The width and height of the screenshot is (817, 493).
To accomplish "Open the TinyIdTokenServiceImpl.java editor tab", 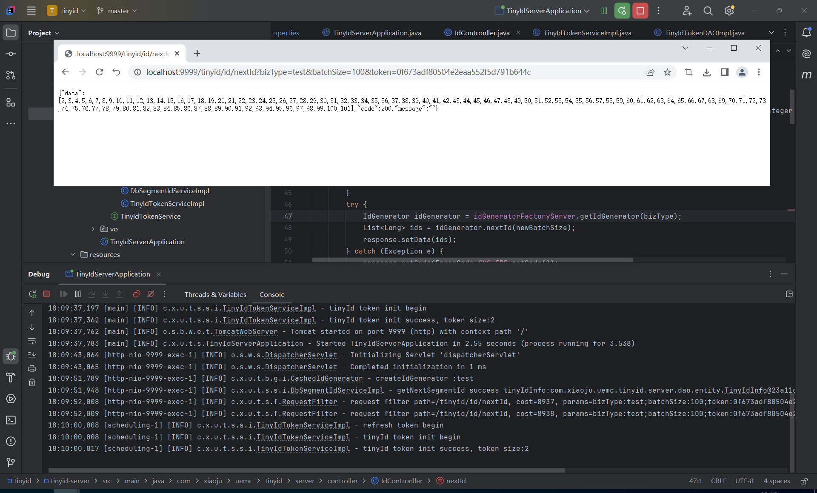I will (587, 33).
